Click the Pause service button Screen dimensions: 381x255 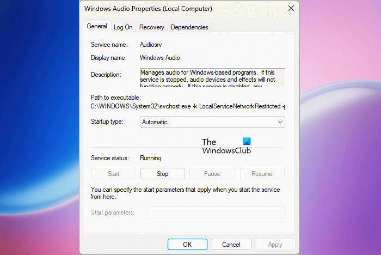coord(212,174)
